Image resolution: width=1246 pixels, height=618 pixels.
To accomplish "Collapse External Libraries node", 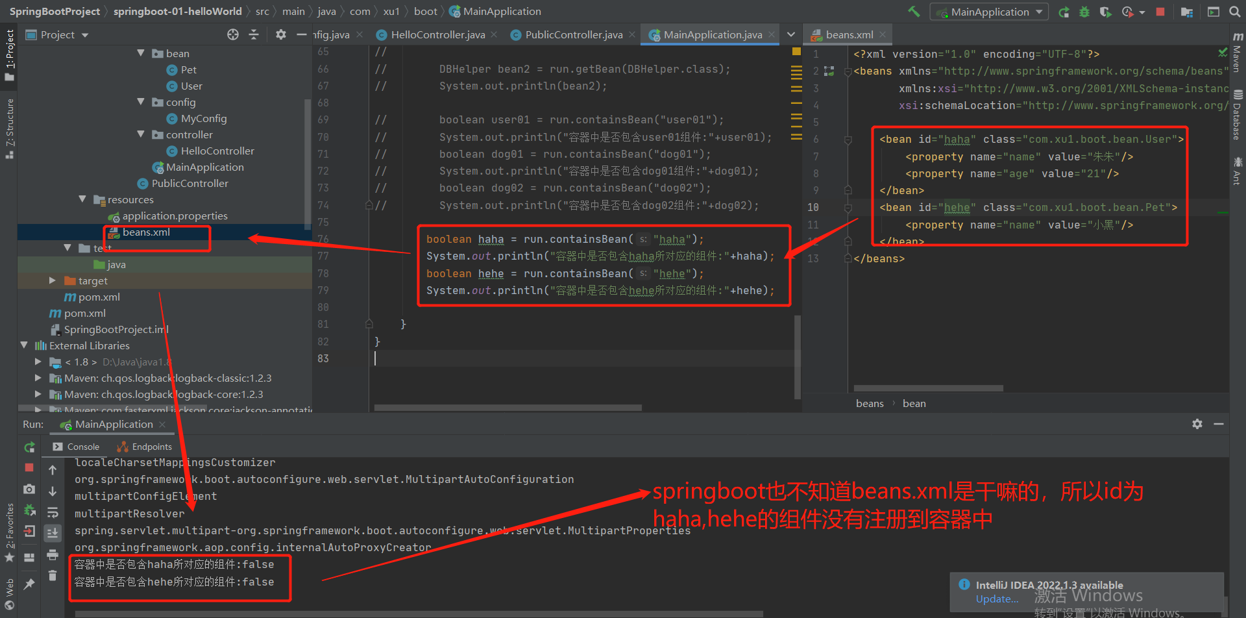I will [24, 345].
